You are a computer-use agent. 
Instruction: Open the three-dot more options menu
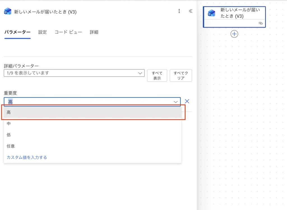[x=179, y=11]
